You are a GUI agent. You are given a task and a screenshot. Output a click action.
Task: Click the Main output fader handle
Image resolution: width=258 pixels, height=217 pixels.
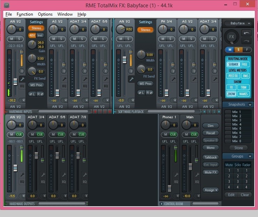click(x=190, y=167)
